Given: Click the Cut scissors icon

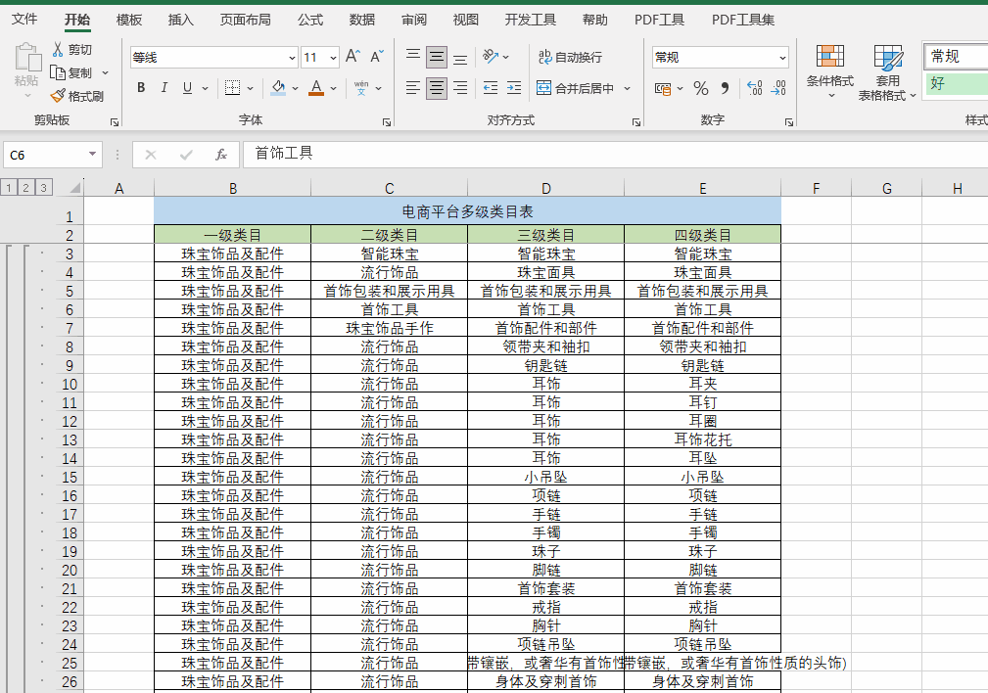Looking at the screenshot, I should point(58,49).
